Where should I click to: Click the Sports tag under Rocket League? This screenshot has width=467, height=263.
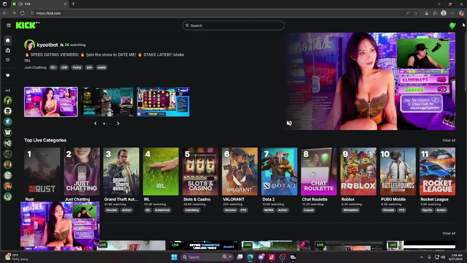coord(427,210)
